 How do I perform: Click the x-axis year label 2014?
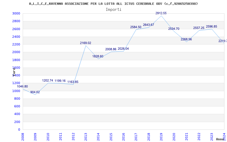coord(98,137)
